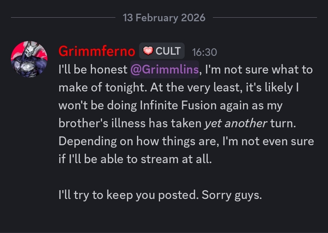Open Grimmferno's profile avatar picture
Image resolution: width=328 pixels, height=233 pixels.
click(29, 59)
